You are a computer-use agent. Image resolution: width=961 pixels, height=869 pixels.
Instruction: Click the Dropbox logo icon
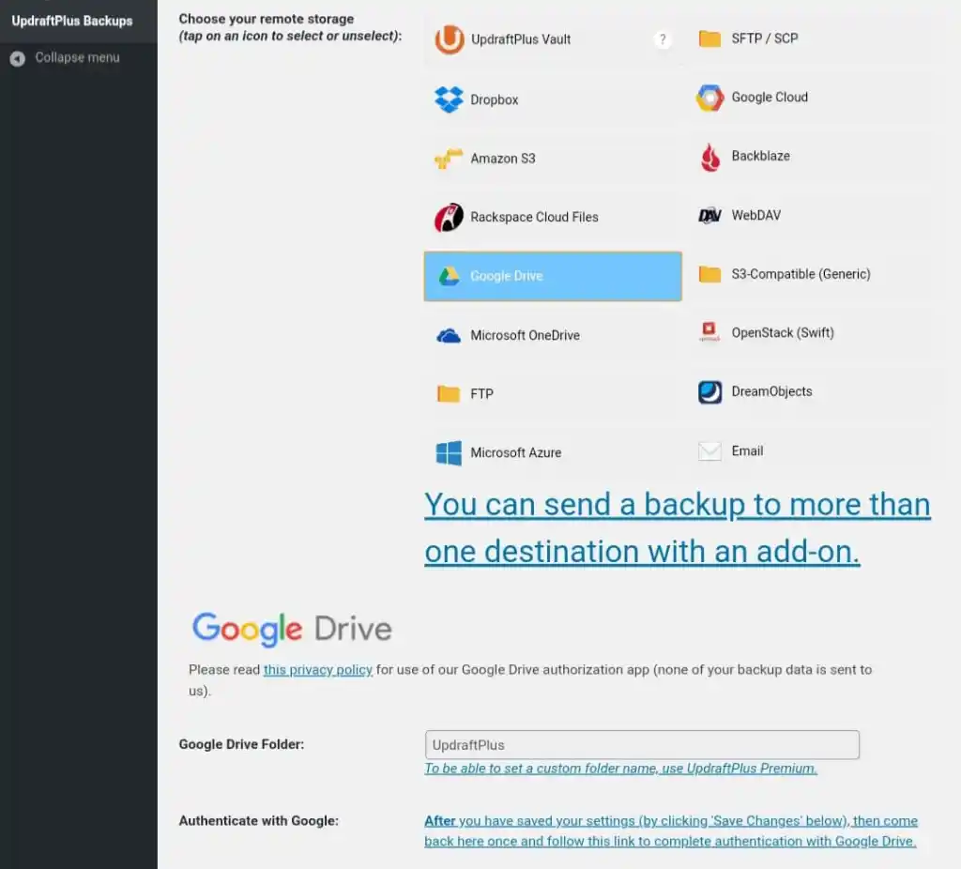[x=449, y=99]
